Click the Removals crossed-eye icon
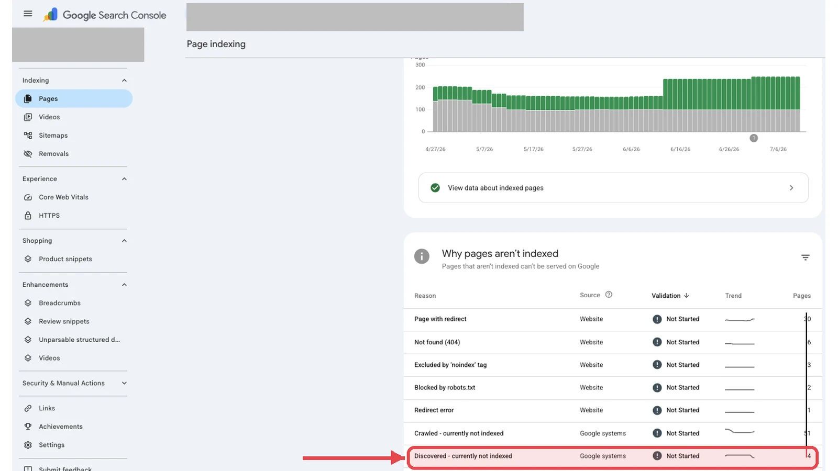The height and width of the screenshot is (471, 838). point(28,153)
